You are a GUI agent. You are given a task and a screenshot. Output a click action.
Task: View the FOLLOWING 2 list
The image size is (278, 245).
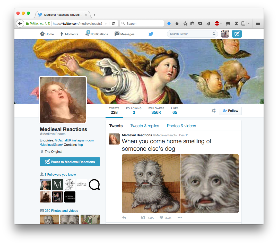coord(134,111)
